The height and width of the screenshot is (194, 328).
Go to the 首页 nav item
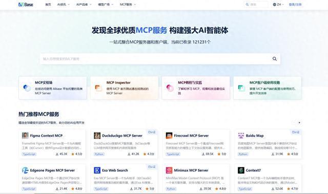point(48,5)
